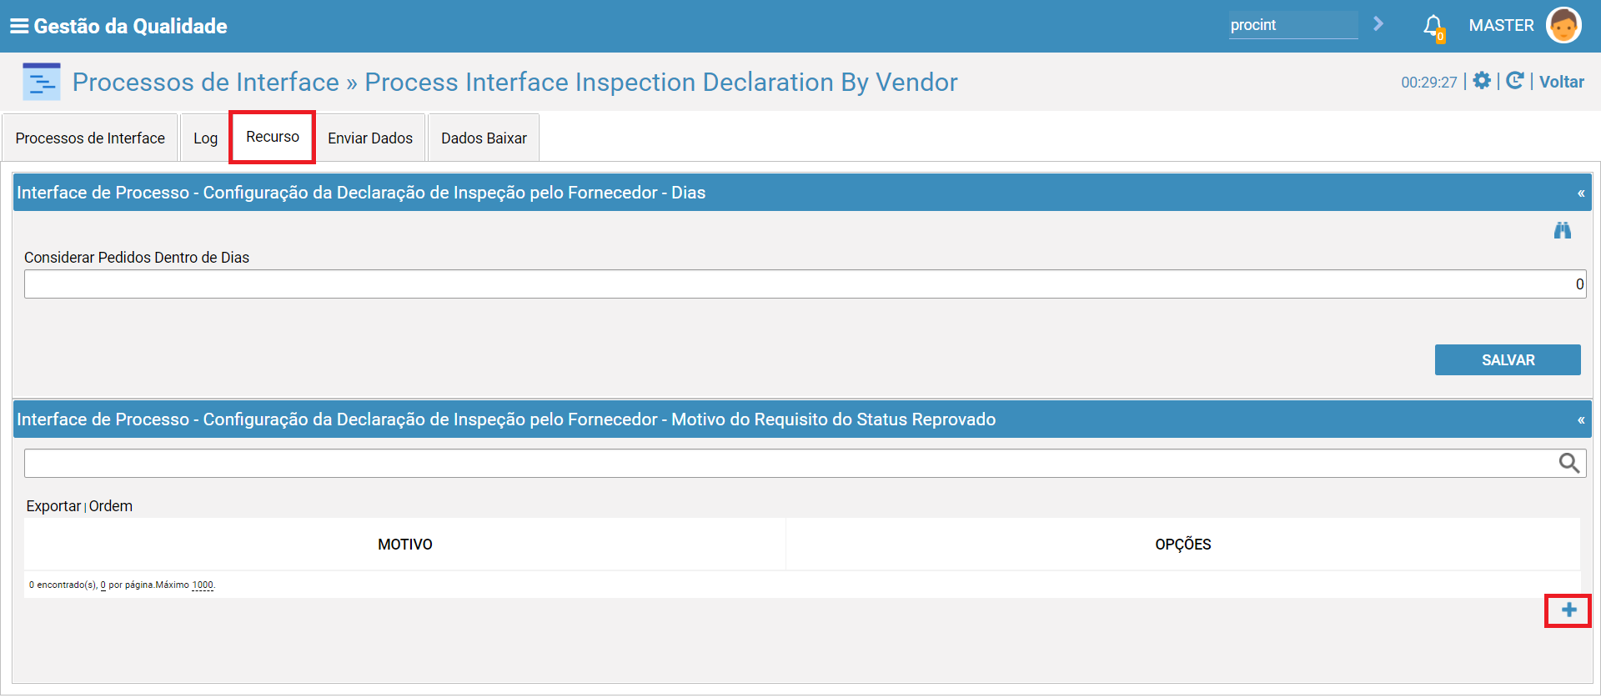Click the refresh icon beside Voltar

pos(1515,81)
